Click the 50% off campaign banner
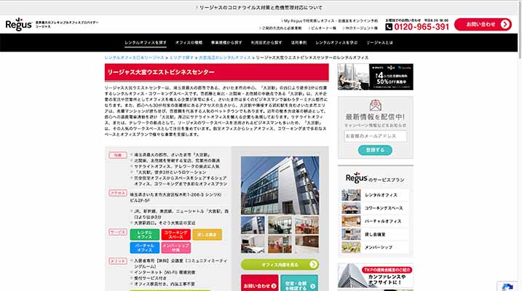The image size is (522, 291). (376, 77)
